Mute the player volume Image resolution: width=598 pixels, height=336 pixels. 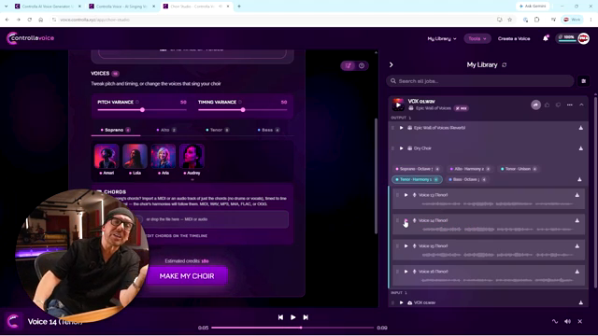pos(567,321)
